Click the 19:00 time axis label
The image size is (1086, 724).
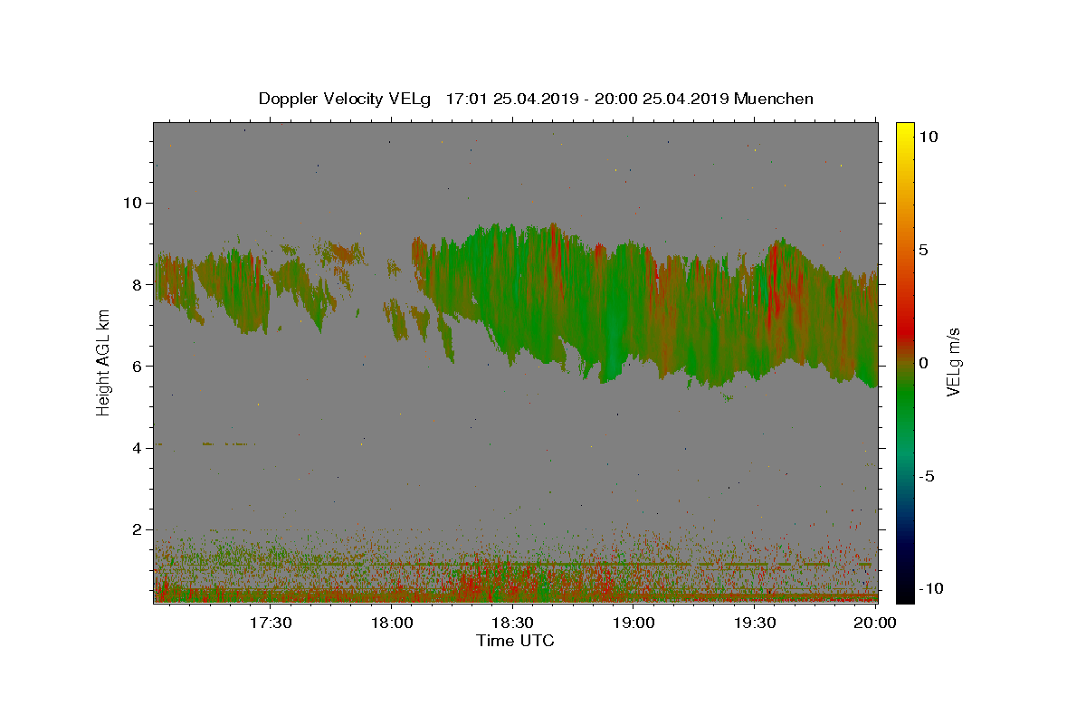click(x=633, y=623)
